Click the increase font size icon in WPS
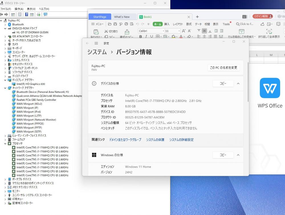This screenshot has width=285, height=215. (184, 31)
